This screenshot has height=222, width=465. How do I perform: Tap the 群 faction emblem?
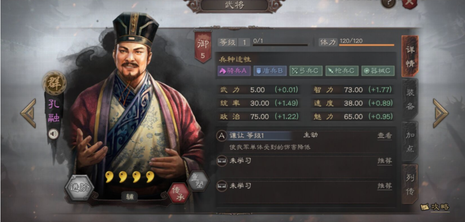click(54, 83)
